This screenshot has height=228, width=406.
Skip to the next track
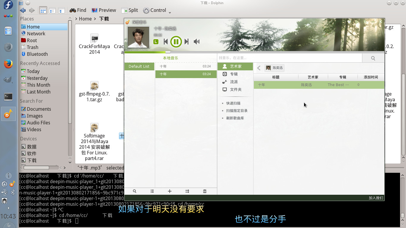coord(186,42)
